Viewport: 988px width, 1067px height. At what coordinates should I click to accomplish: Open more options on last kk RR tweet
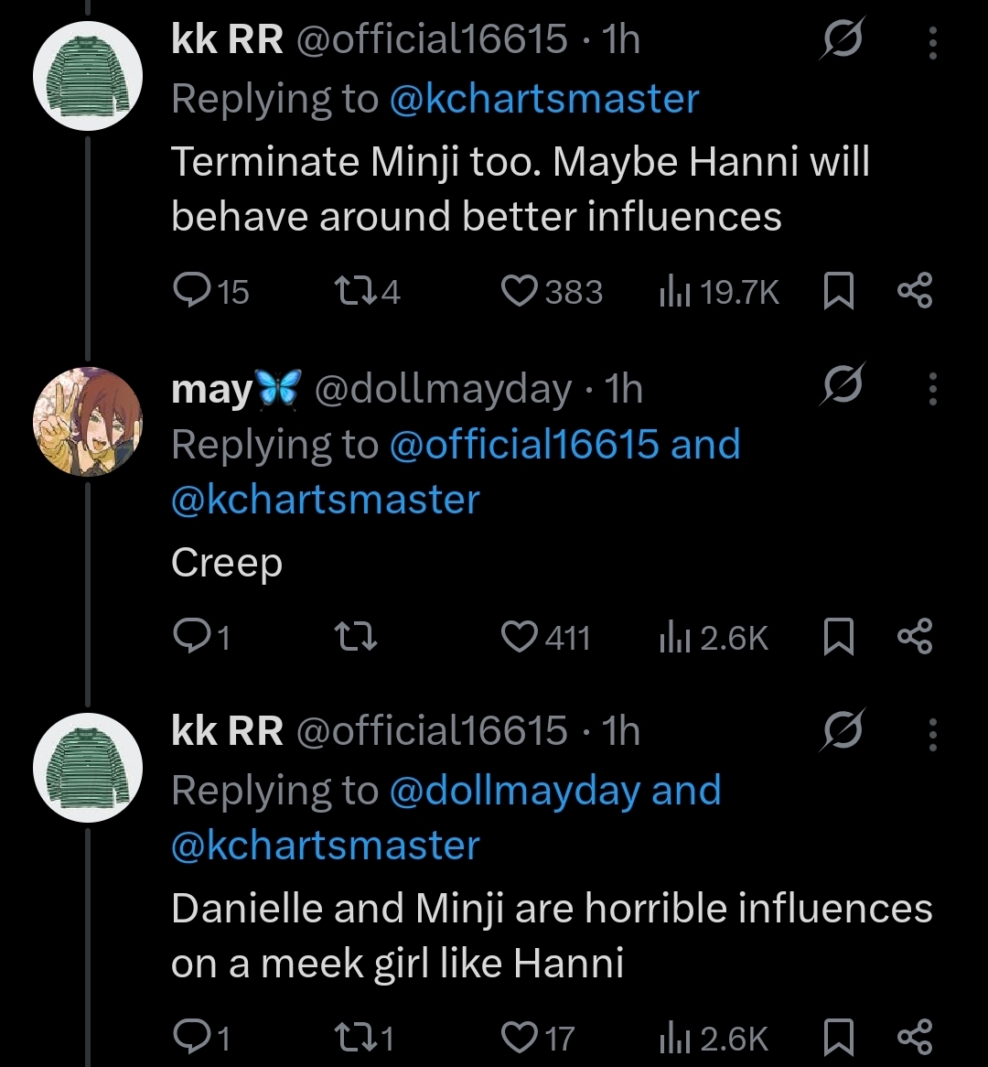[932, 733]
